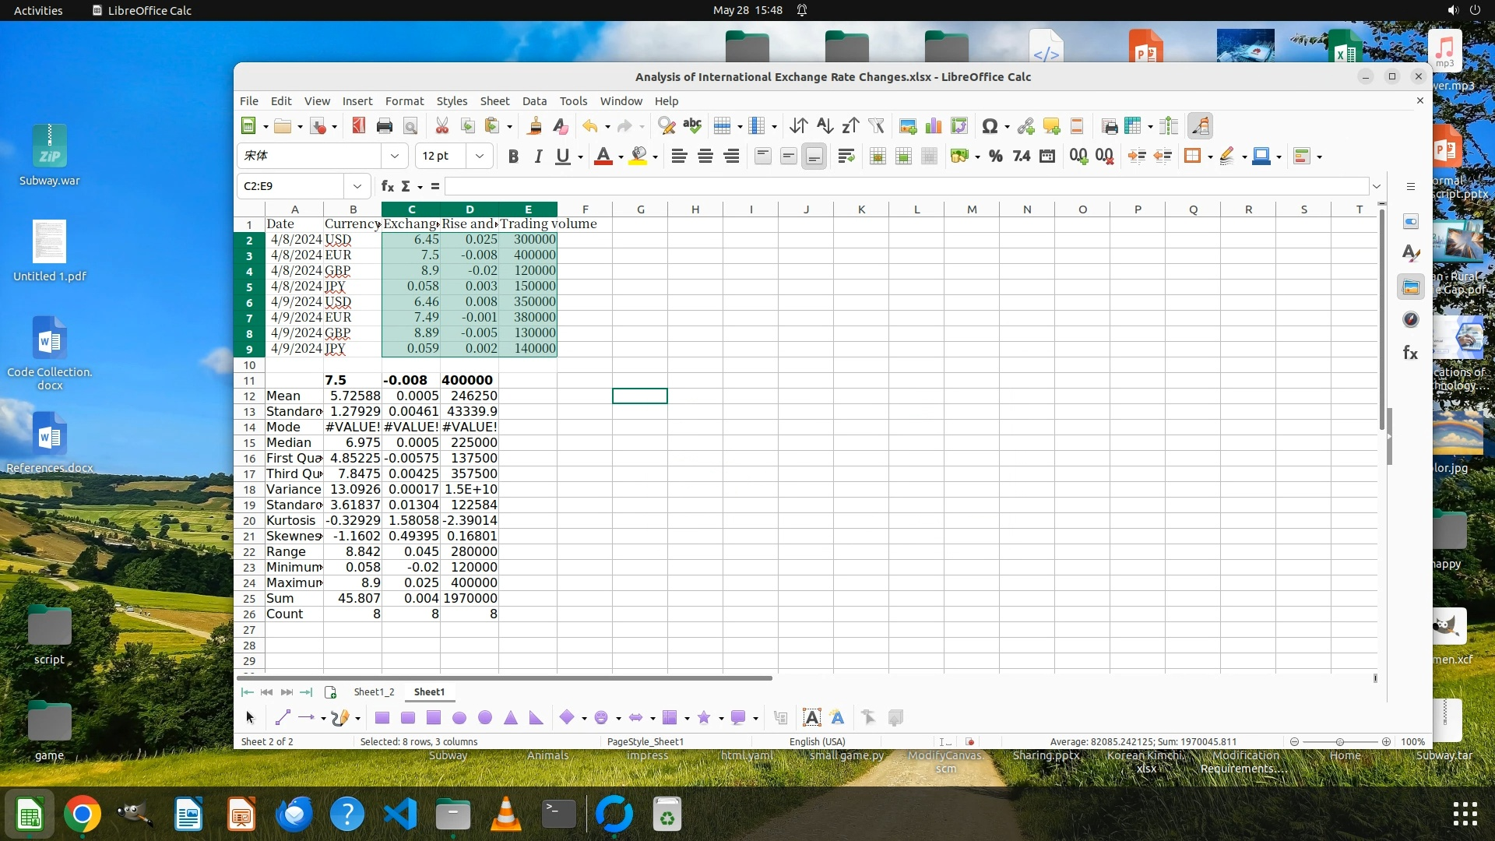The width and height of the screenshot is (1495, 841).
Task: Click the Clone Formatting paintbrush icon
Action: (534, 126)
